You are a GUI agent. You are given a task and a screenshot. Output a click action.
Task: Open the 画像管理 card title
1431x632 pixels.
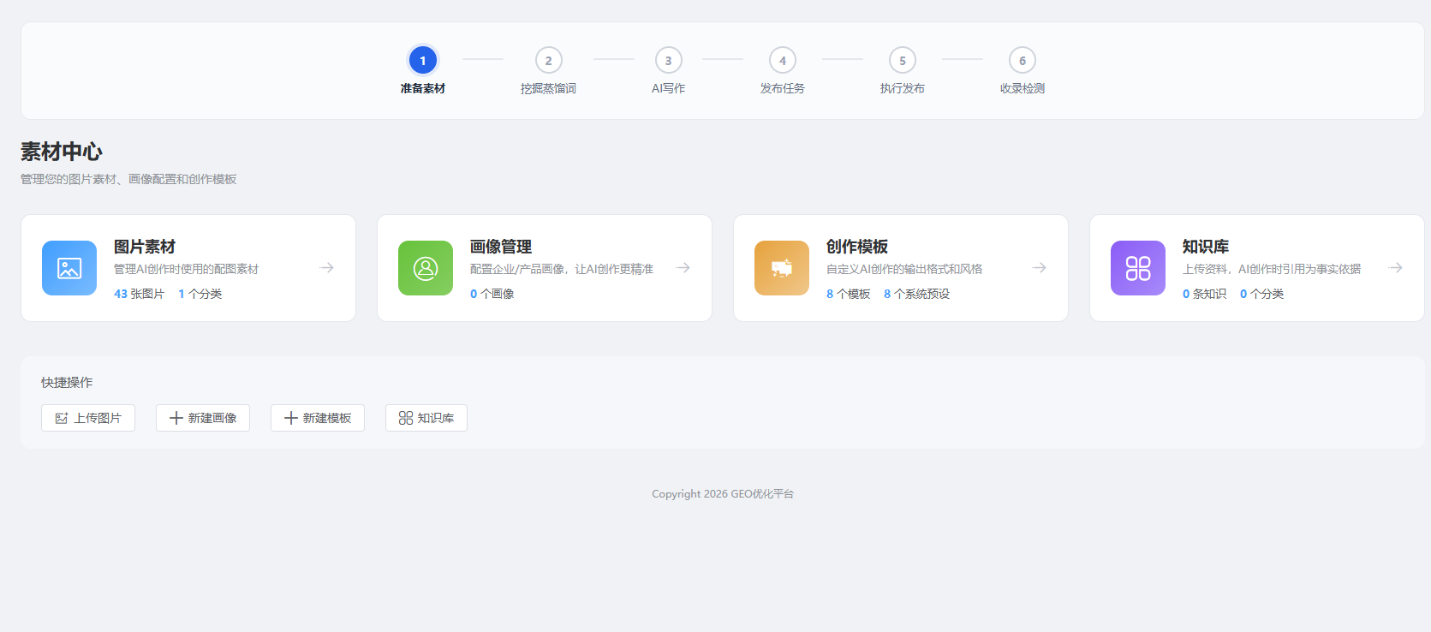pos(501,247)
